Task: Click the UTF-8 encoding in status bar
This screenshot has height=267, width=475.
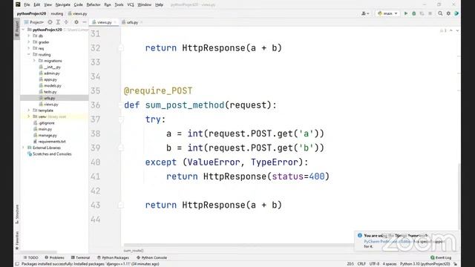Action: tap(374, 264)
